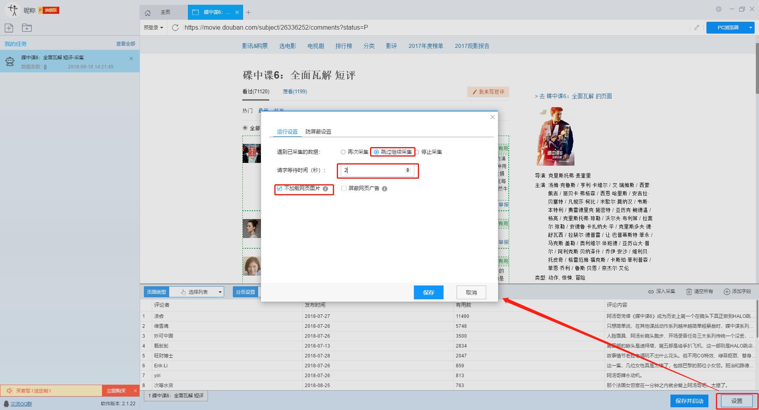The width and height of the screenshot is (759, 410).
Task: Open the 主页 tab
Action: tap(165, 12)
